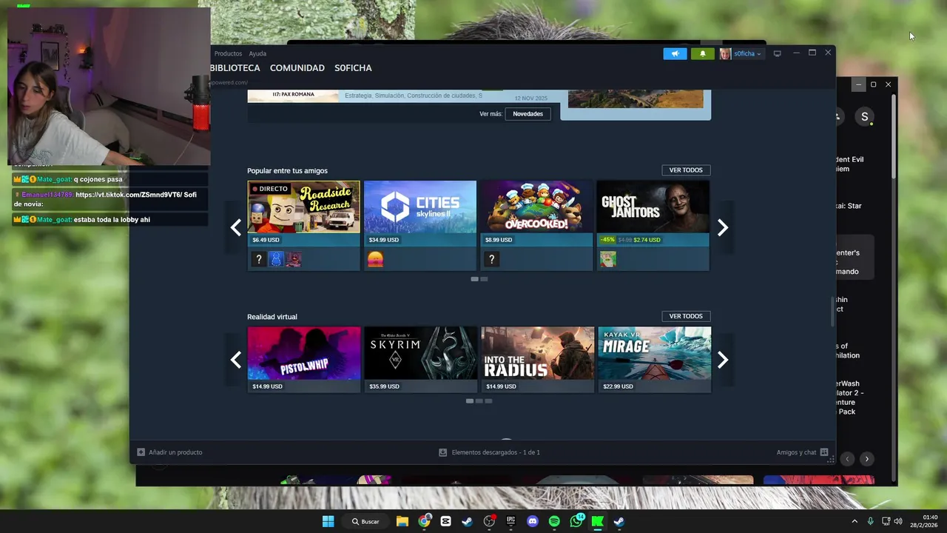Click the taskbar volume icon

tap(898, 521)
